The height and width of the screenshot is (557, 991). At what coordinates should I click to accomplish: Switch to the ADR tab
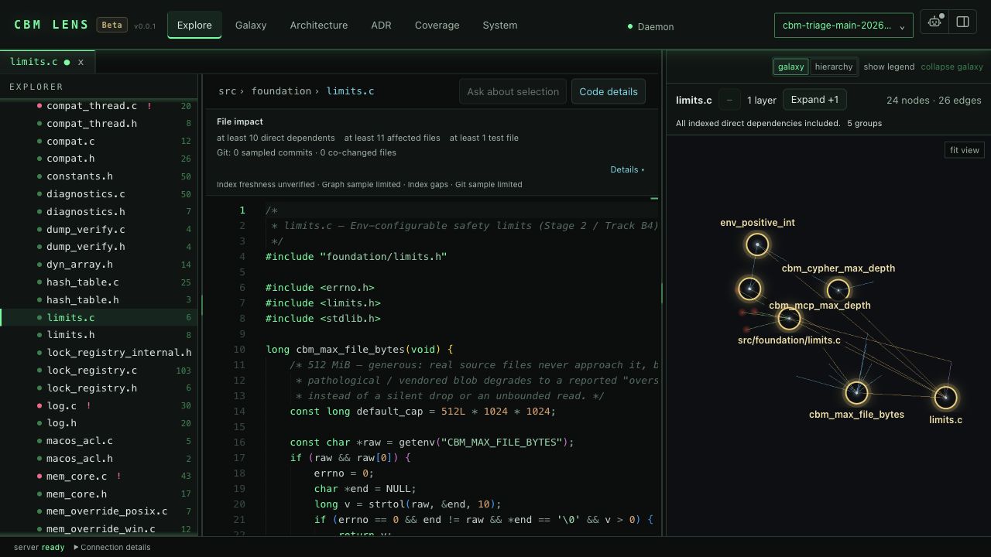[x=381, y=25]
